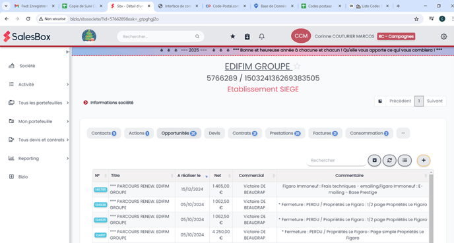Image resolution: width=454 pixels, height=243 pixels.
Task: Open opportunity badge 124917
Action: (100, 235)
